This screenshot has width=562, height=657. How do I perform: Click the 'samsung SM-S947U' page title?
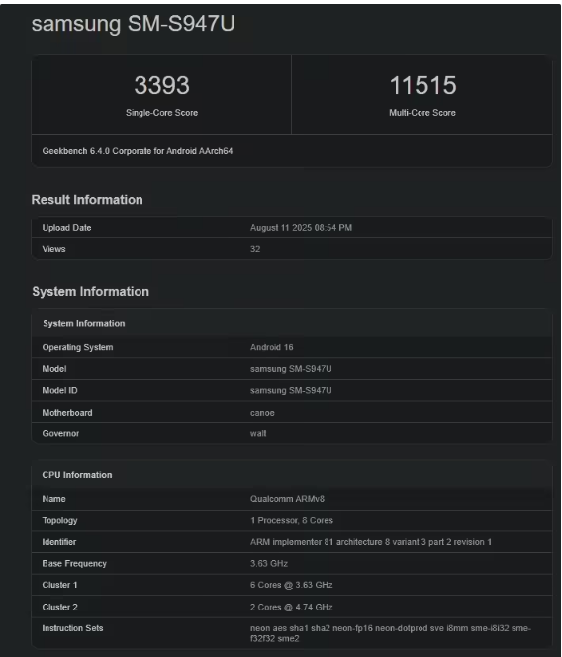[x=134, y=24]
